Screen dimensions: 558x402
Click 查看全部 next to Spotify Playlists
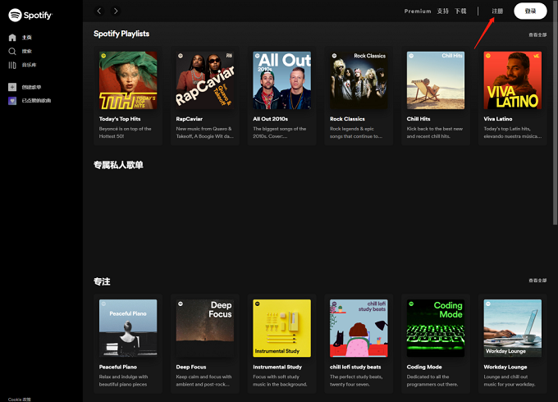[537, 34]
